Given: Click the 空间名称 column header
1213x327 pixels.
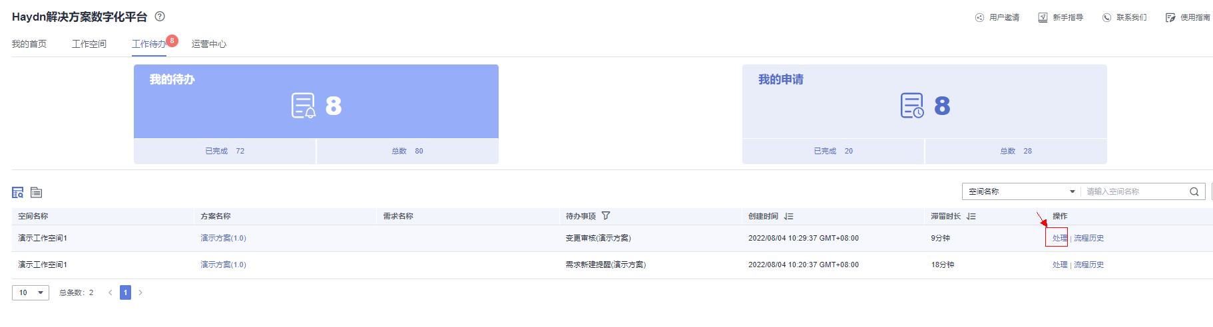Looking at the screenshot, I should 33,216.
